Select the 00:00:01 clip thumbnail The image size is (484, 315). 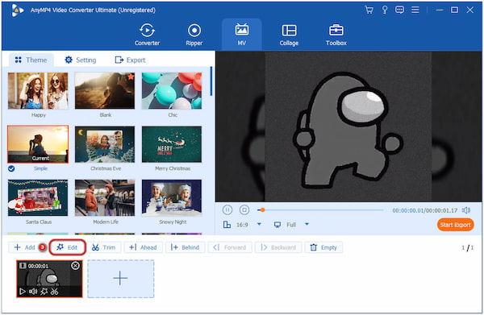[x=49, y=279]
